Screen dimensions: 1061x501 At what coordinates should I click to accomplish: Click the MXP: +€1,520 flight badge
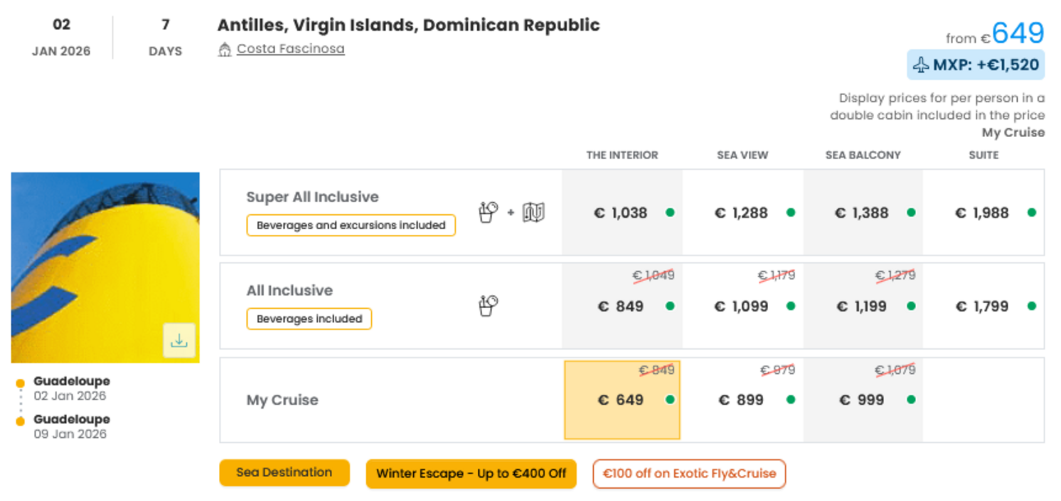pyautogui.click(x=976, y=65)
